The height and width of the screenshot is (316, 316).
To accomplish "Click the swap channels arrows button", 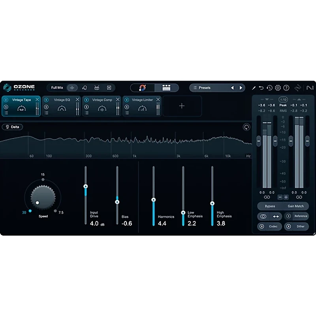I will click(276, 216).
